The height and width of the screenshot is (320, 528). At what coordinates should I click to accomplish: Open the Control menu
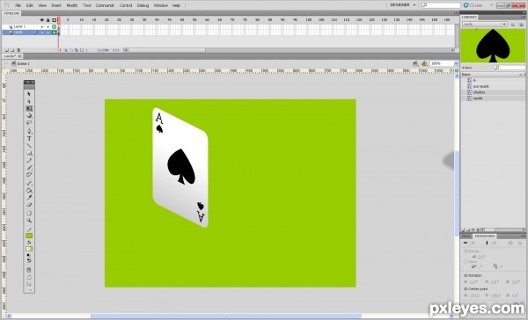coord(126,5)
